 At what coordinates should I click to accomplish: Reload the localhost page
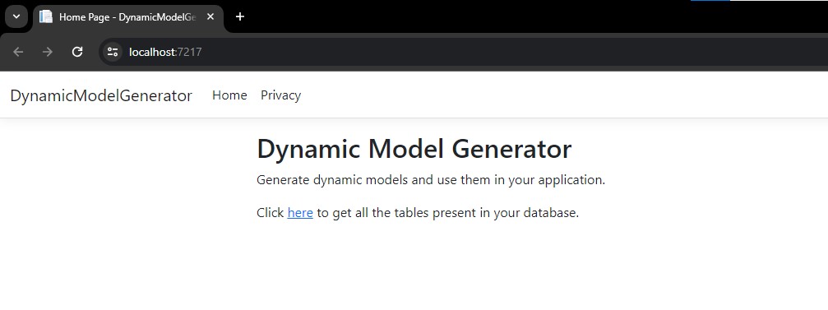pos(77,52)
